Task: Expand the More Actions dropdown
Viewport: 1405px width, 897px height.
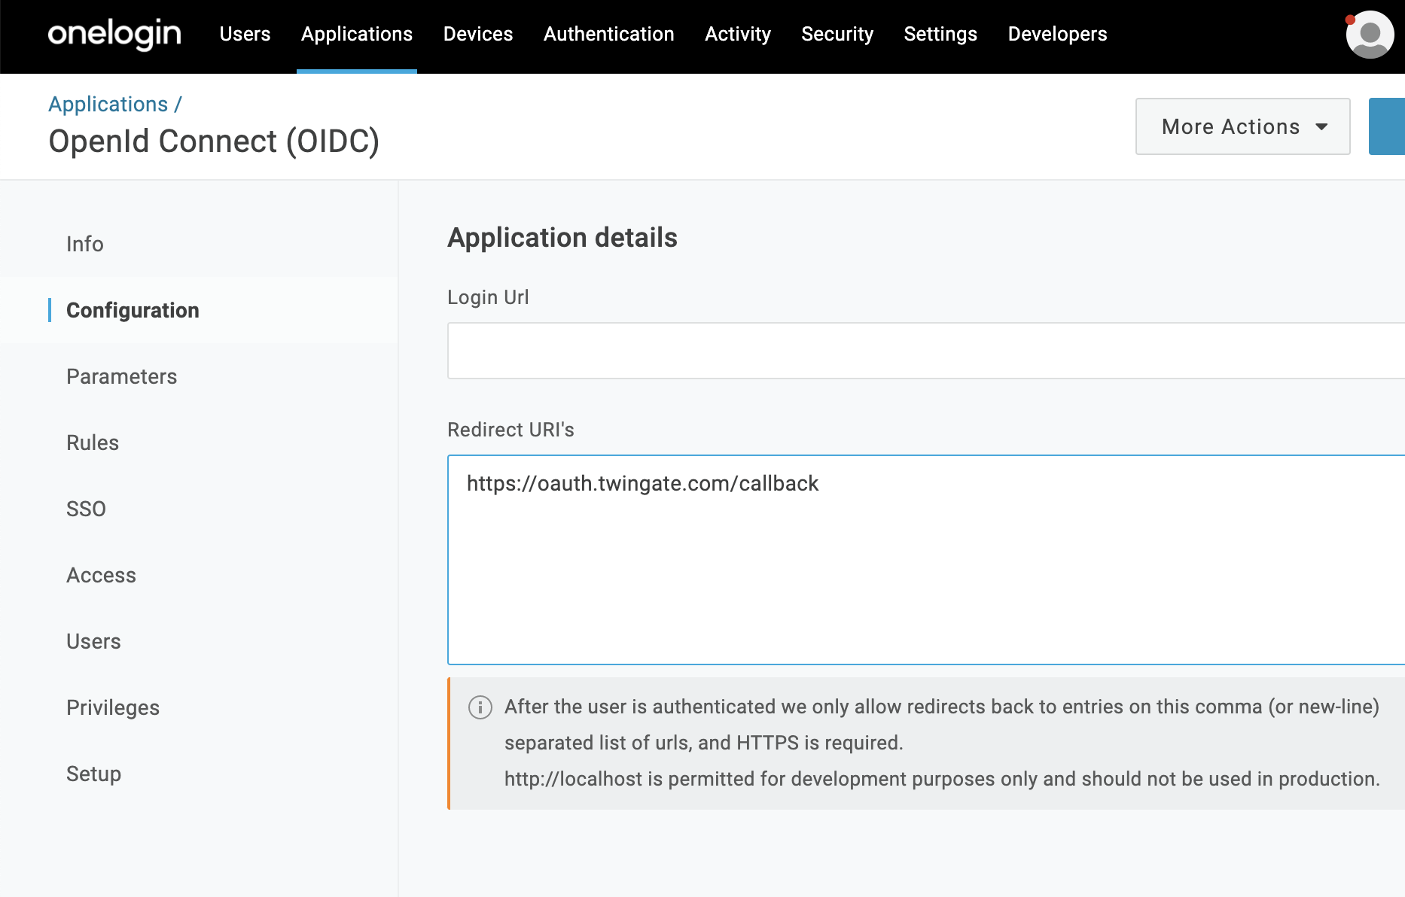Action: [x=1242, y=126]
